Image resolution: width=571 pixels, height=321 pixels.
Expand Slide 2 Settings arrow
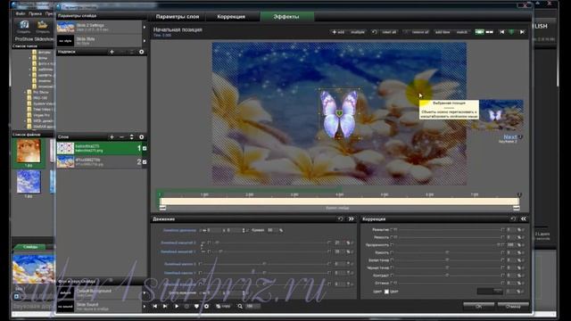coord(145,28)
